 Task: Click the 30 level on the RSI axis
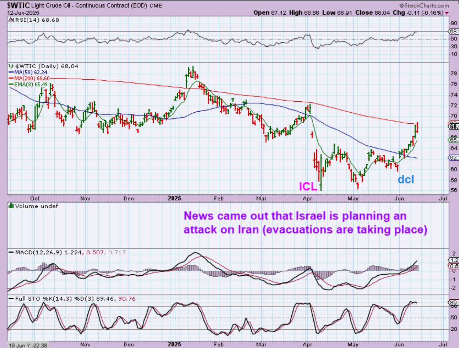(453, 46)
